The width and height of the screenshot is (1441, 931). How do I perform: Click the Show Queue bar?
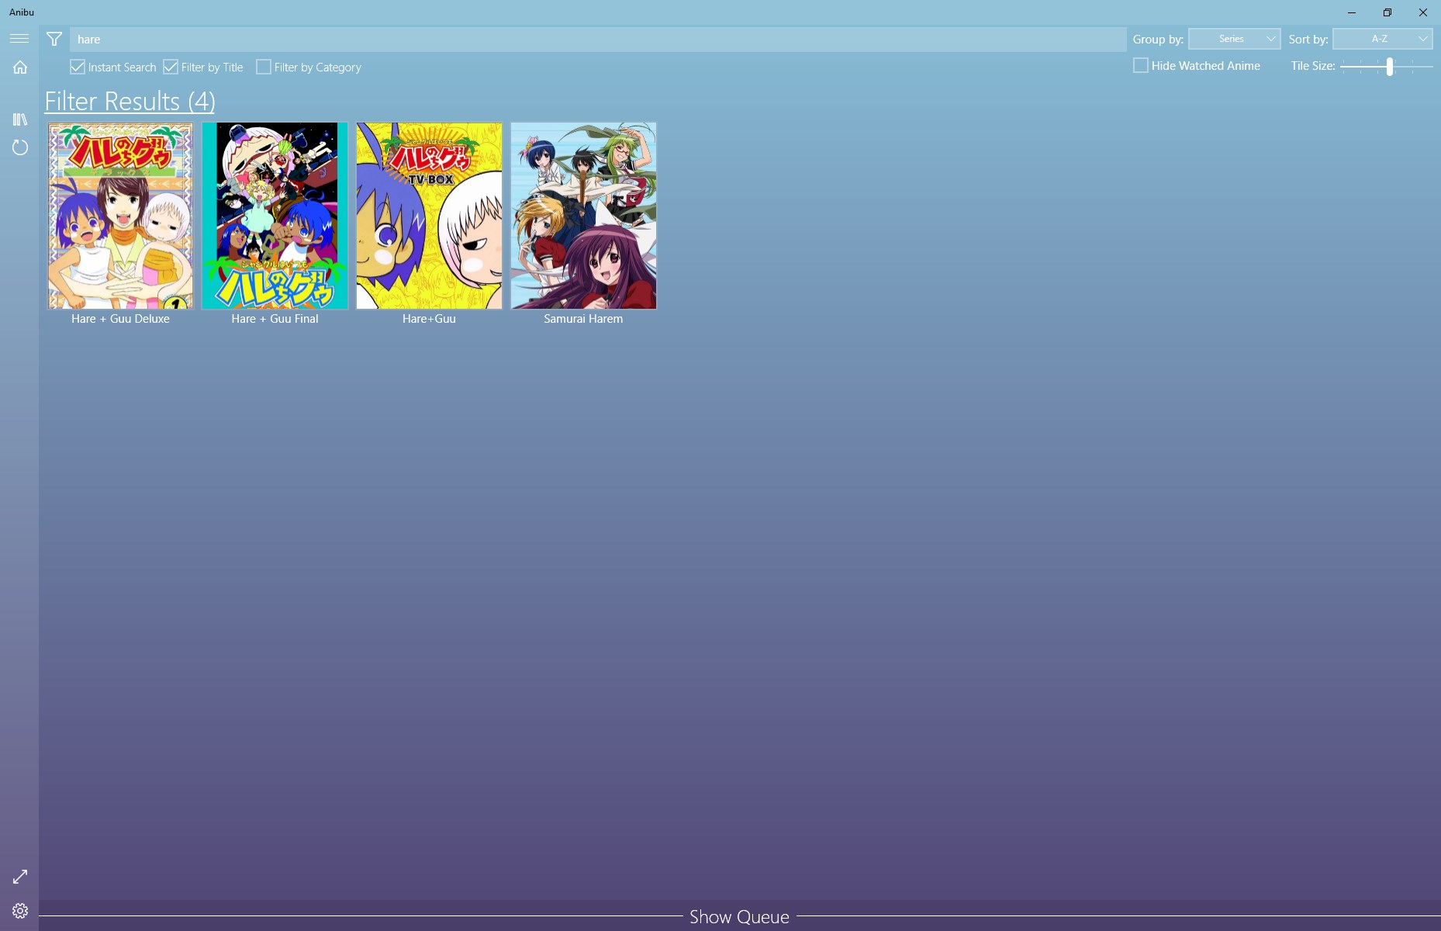pyautogui.click(x=739, y=917)
